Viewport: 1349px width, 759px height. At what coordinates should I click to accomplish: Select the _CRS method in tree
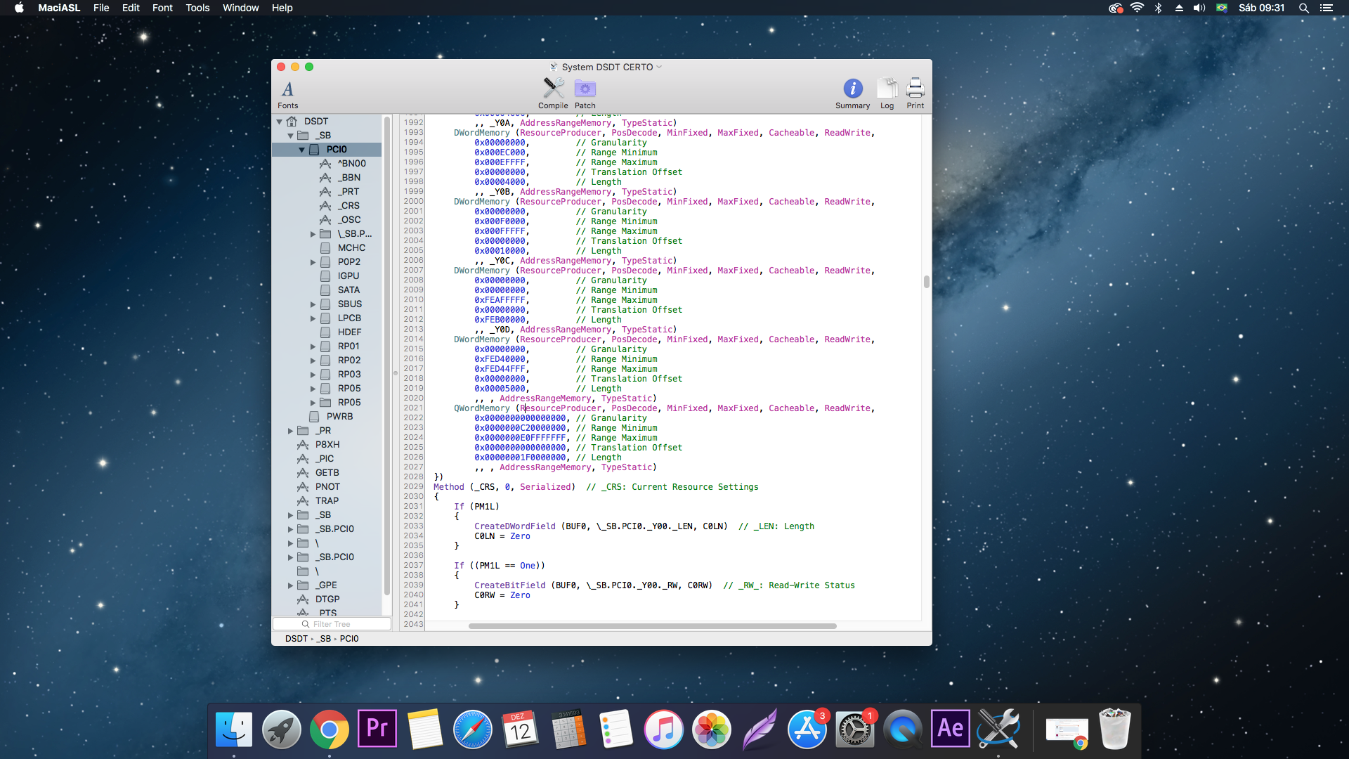[348, 205]
